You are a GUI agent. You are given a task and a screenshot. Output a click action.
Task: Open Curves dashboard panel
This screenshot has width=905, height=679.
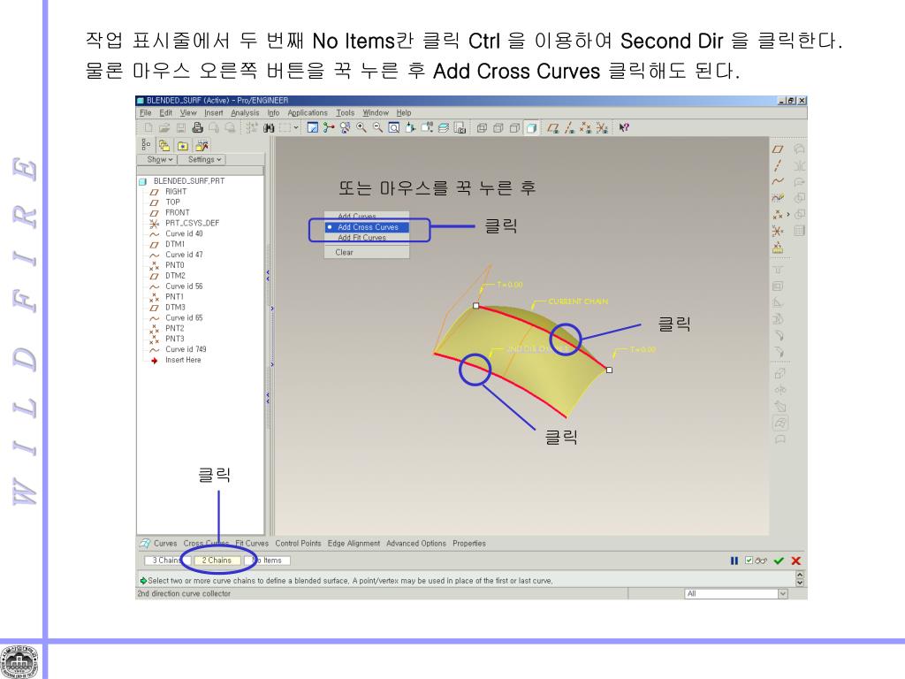165,544
